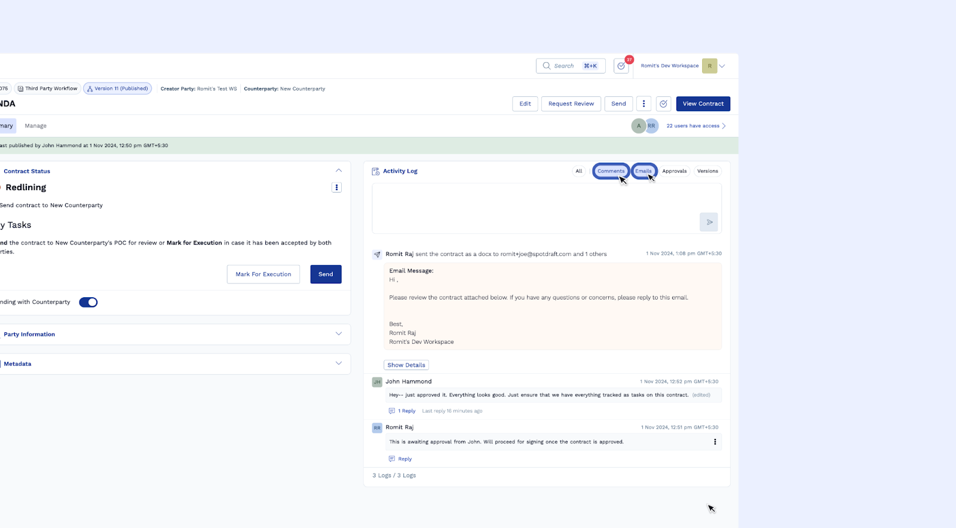Image resolution: width=956 pixels, height=528 pixels.
Task: Click the 'Last reply 16 minutes ago' text
Action: tap(452, 411)
